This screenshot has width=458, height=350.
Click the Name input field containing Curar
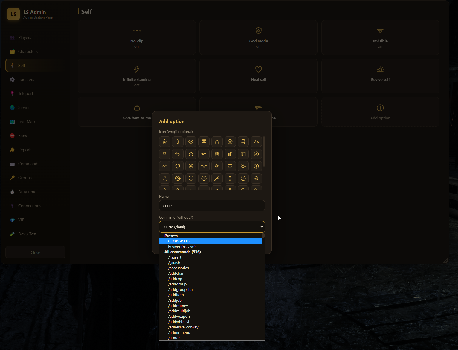click(212, 206)
